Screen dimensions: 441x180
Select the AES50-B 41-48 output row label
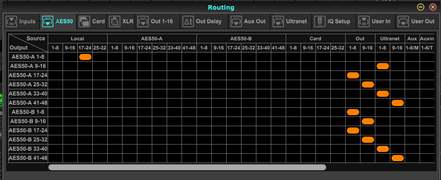point(28,158)
